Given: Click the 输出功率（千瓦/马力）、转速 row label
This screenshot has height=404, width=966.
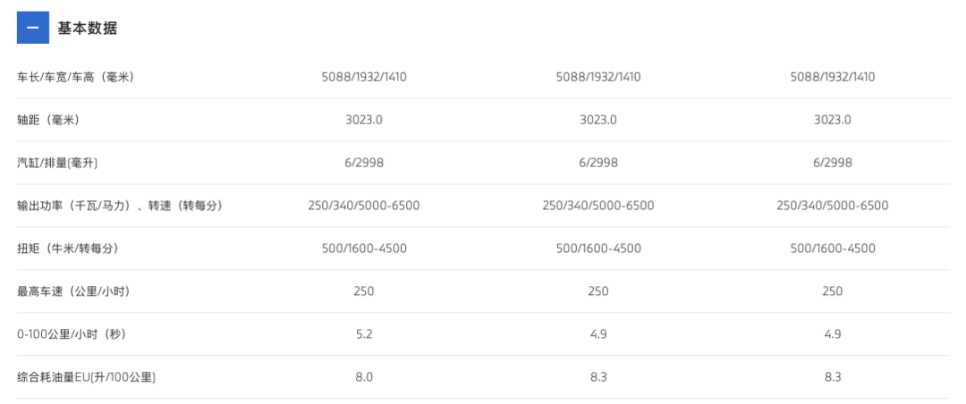Looking at the screenshot, I should coord(119,206).
